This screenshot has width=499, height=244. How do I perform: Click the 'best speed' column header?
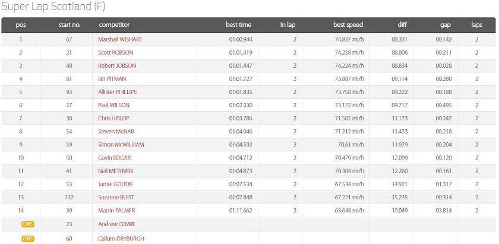coord(348,25)
